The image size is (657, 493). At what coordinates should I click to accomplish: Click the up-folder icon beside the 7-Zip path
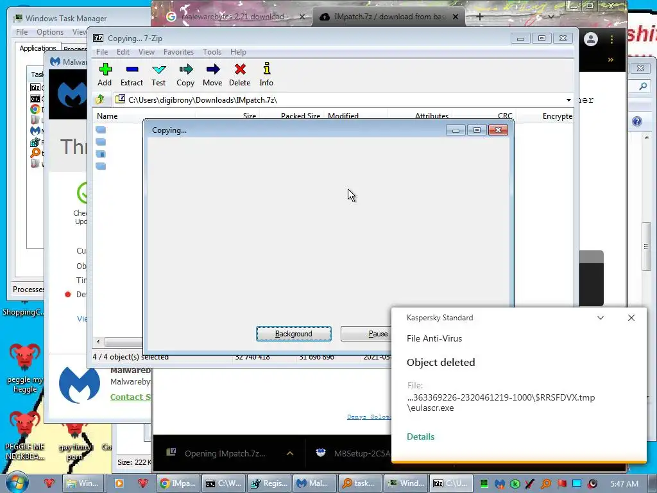[99, 99]
